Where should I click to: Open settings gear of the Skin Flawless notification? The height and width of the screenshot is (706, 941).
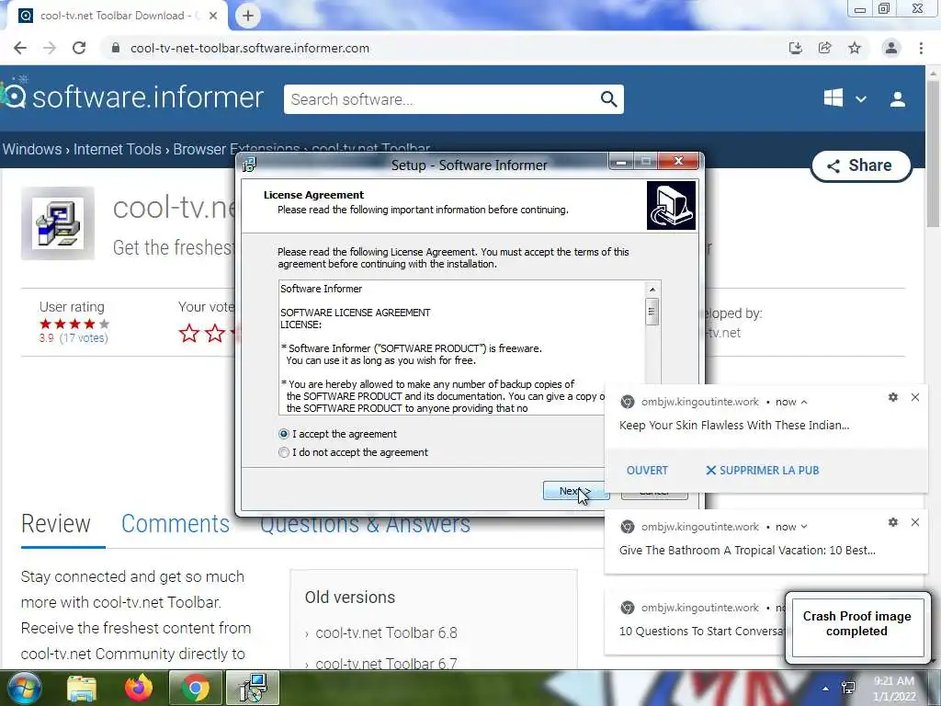[893, 397]
